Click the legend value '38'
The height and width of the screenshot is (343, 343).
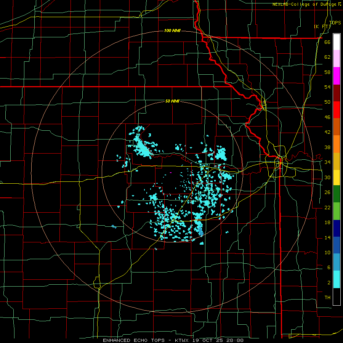click(x=327, y=147)
